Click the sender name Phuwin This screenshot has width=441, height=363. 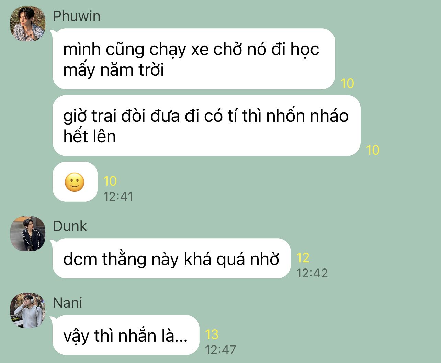77,16
